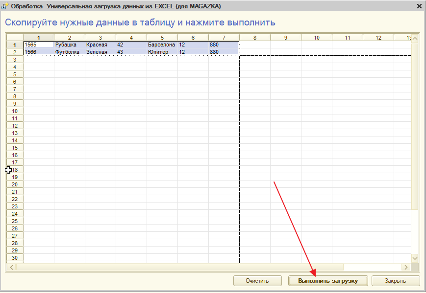The image size is (426, 293).
Task: Select column header 6
Action: pyautogui.click(x=193, y=38)
